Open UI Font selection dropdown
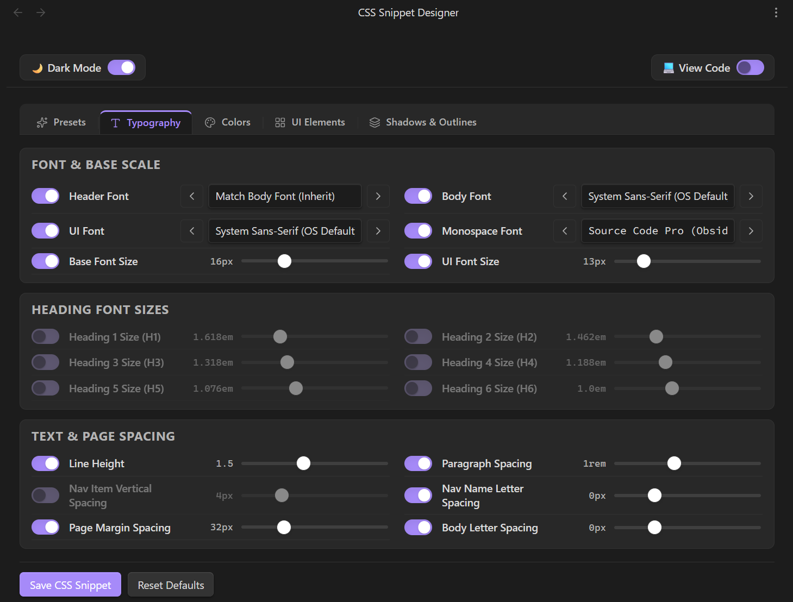793x602 pixels. 285,231
